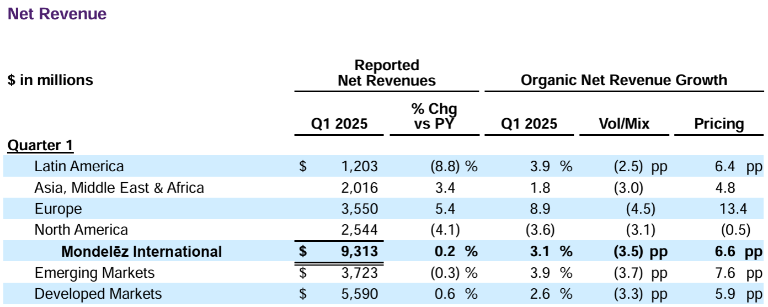
Task: Click the 'Emerging Markets' row label
Action: point(94,273)
